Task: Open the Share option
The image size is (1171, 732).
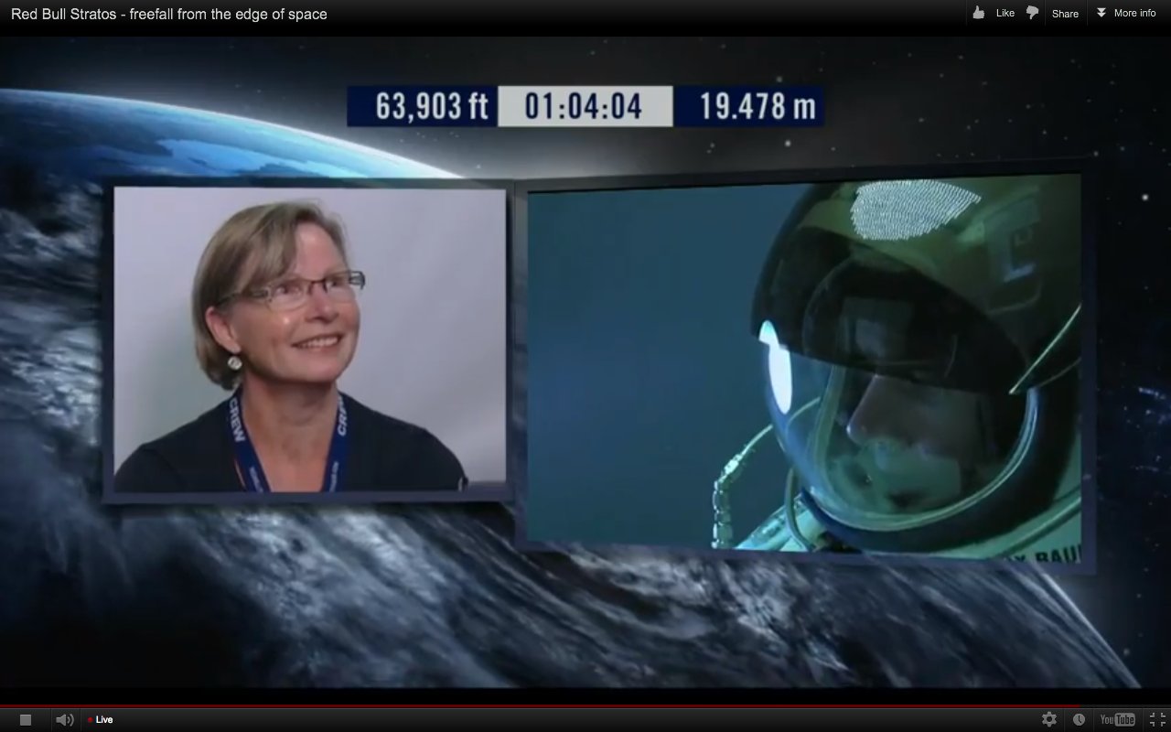Action: coord(1065,14)
